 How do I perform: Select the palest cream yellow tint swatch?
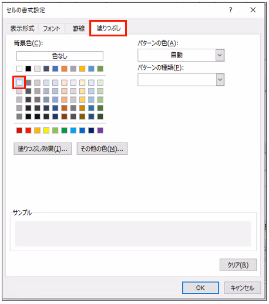pos(82,83)
